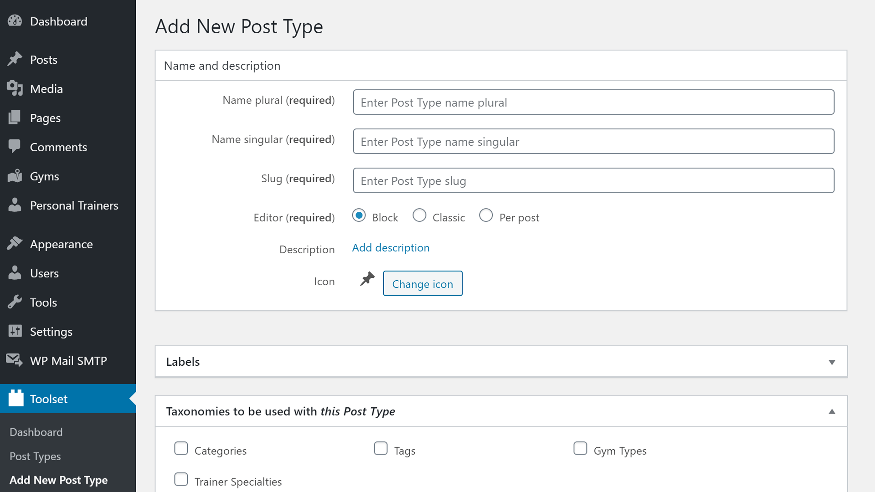The height and width of the screenshot is (492, 875).
Task: Click the pin icon next to Change icon
Action: point(366,281)
